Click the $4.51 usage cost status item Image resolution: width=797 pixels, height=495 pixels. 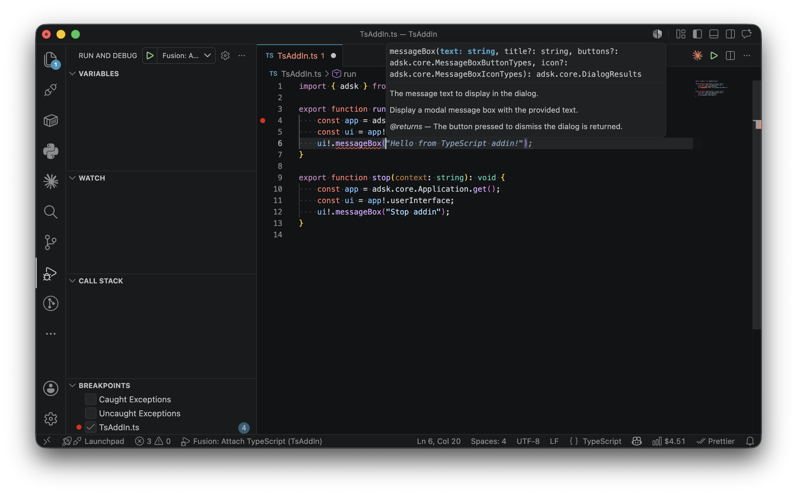pos(669,441)
